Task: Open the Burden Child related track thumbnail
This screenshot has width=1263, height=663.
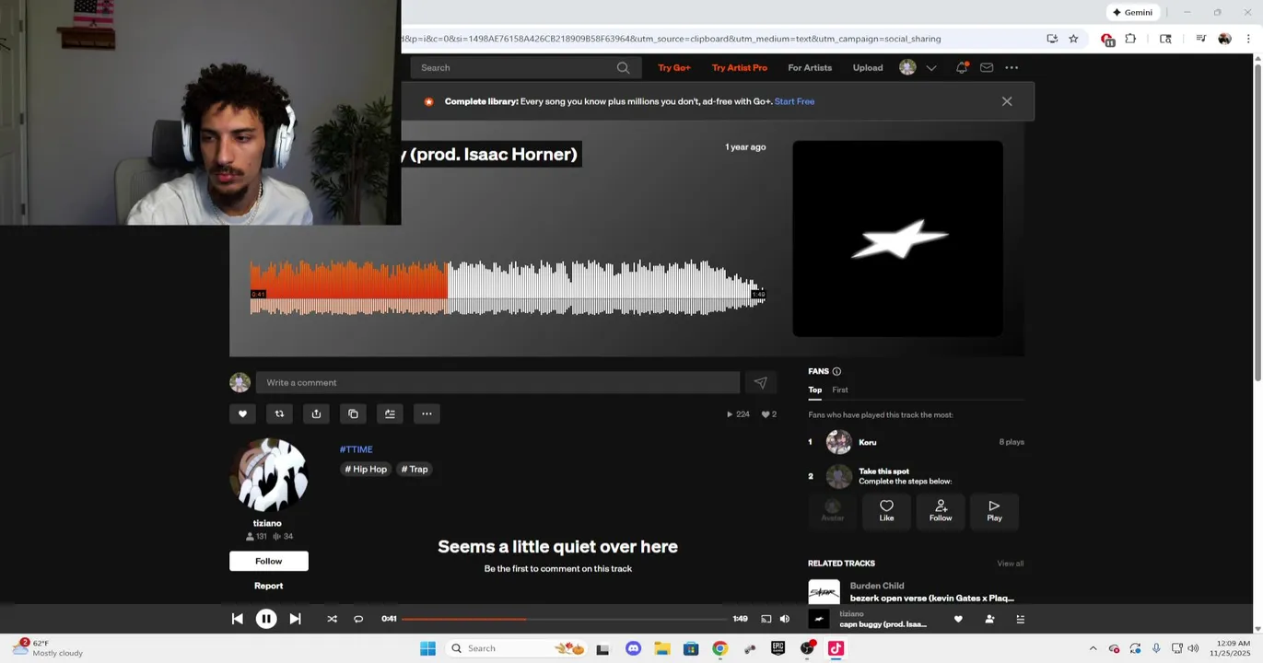Action: pyautogui.click(x=824, y=591)
